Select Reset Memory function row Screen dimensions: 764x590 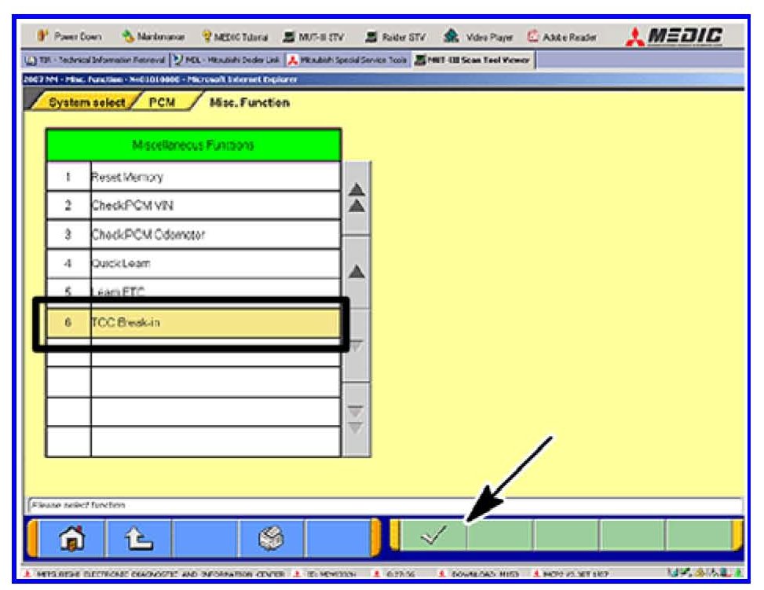(x=214, y=177)
